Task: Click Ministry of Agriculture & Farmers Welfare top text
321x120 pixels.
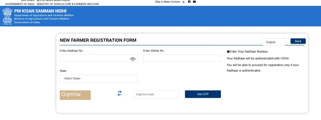Action: click(68, 4)
